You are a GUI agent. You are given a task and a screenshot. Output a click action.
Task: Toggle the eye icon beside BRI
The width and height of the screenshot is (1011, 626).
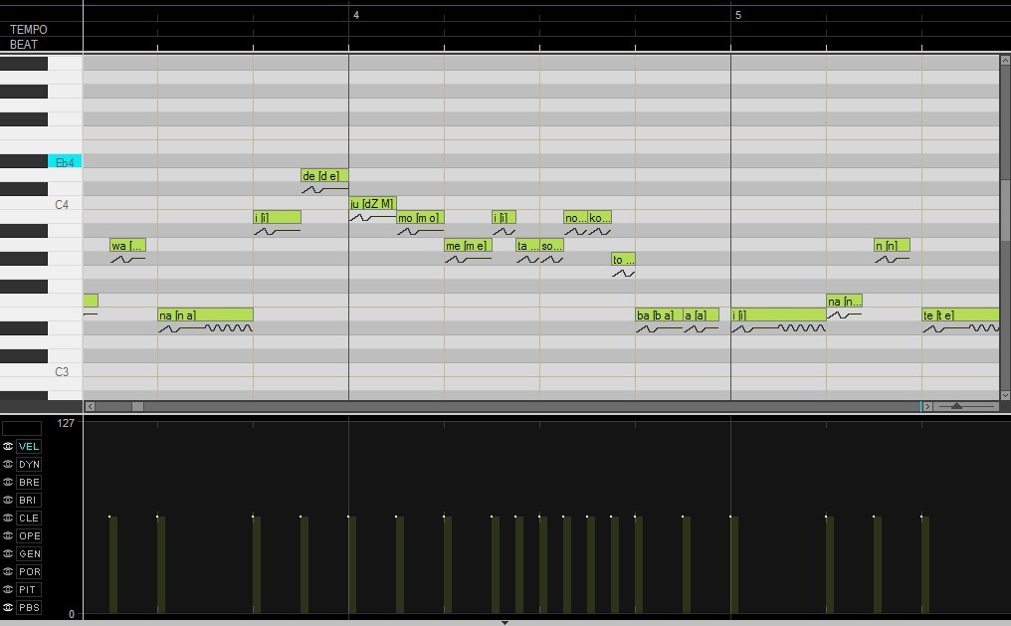pos(8,500)
